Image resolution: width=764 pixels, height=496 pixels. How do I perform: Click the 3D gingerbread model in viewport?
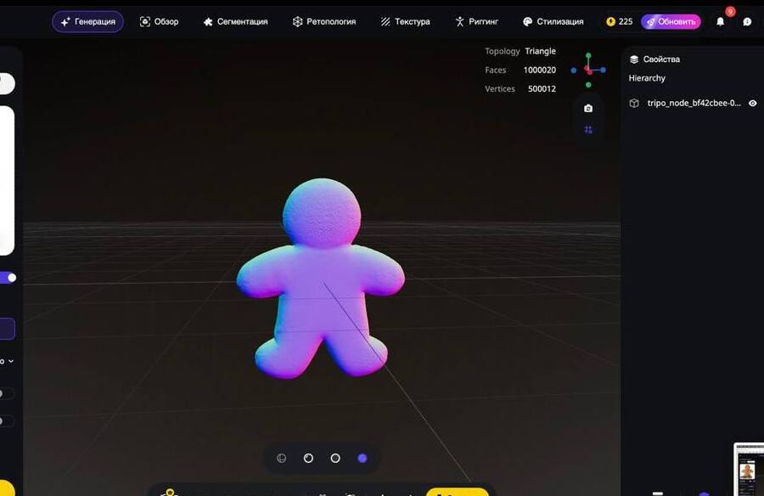tap(321, 279)
